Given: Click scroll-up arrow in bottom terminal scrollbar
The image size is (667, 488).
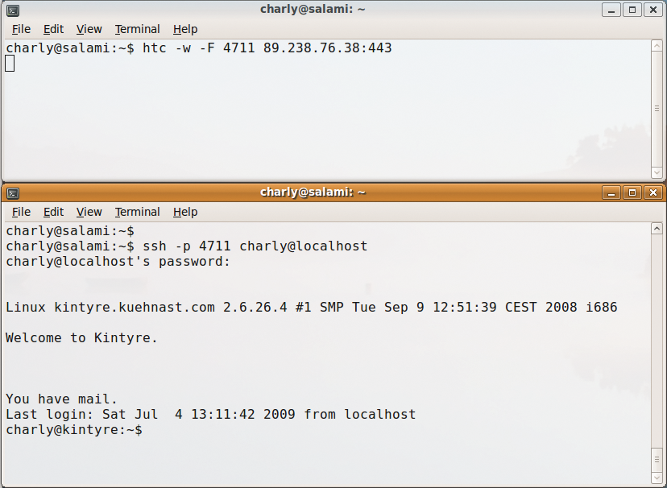Looking at the screenshot, I should coord(657,229).
